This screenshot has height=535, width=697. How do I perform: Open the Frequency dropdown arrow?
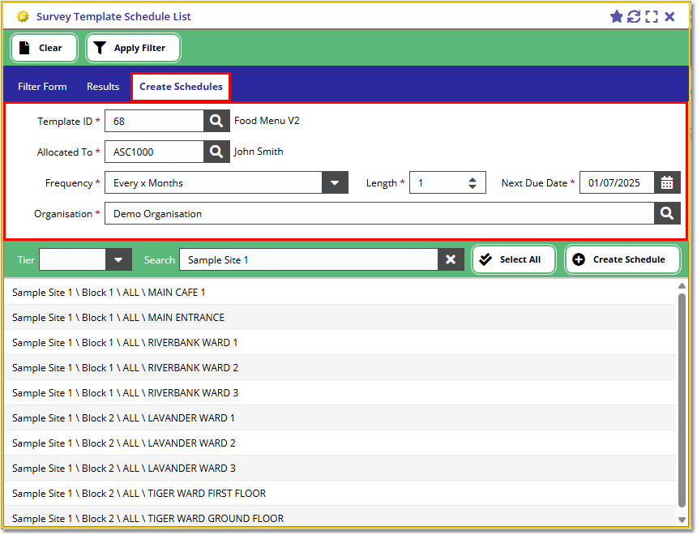(335, 182)
